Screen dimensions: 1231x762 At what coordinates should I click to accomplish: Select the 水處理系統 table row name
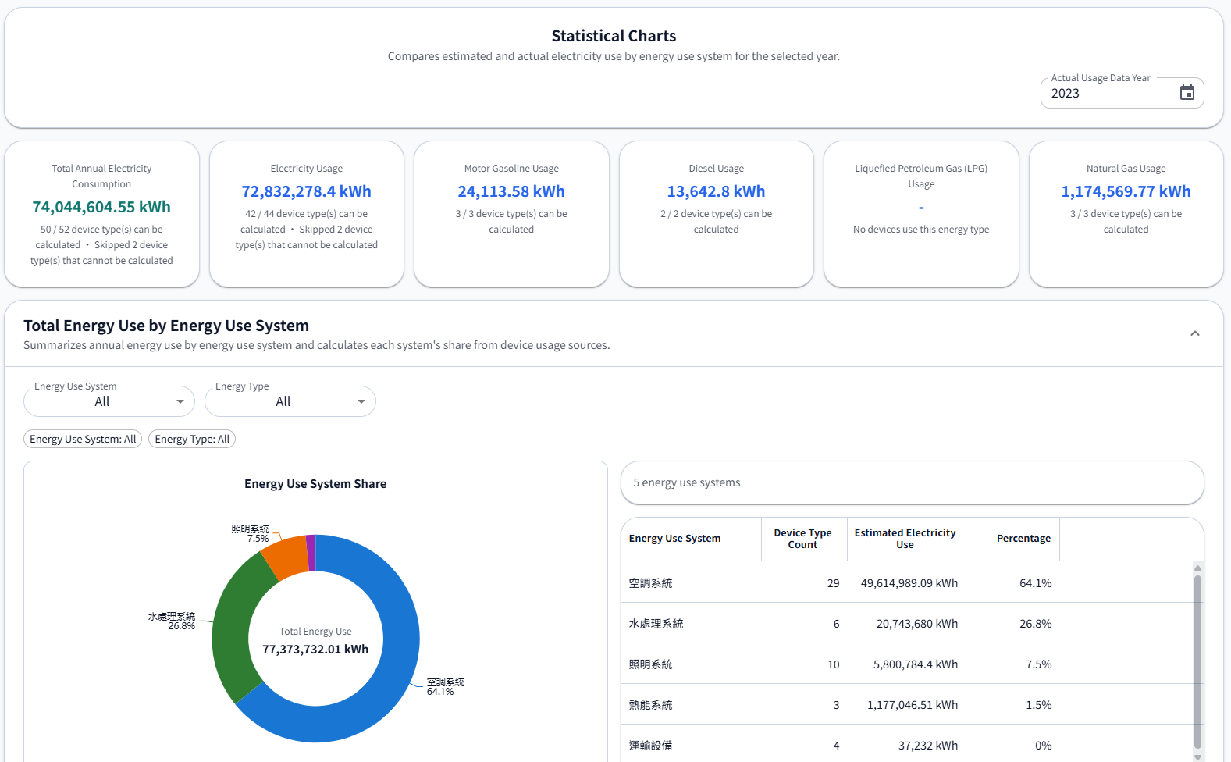[656, 624]
